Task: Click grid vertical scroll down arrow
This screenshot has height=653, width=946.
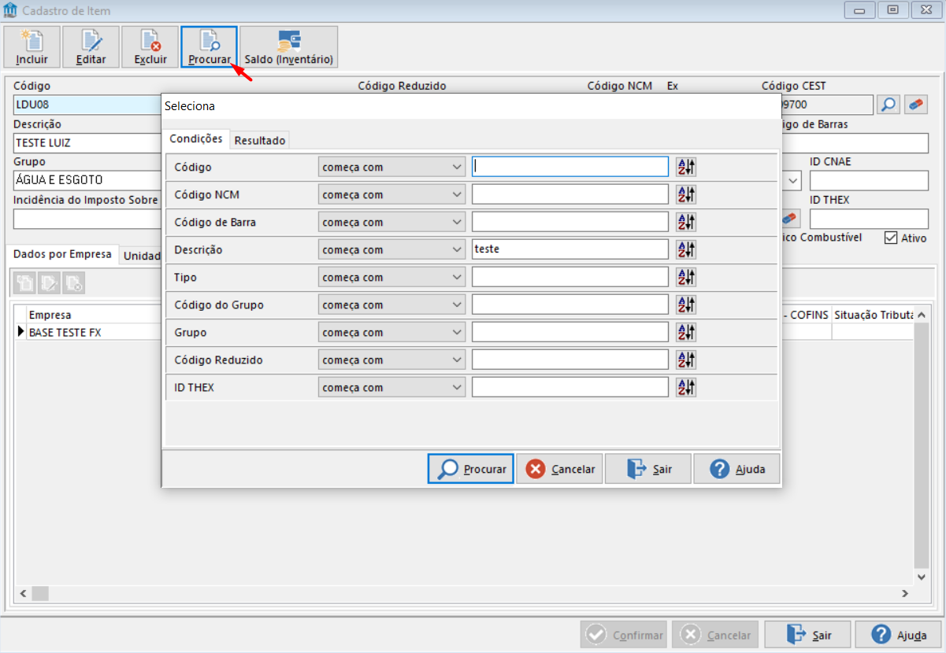Action: click(x=922, y=577)
